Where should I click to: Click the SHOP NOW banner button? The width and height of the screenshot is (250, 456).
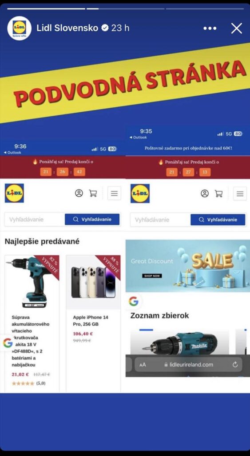point(152,276)
